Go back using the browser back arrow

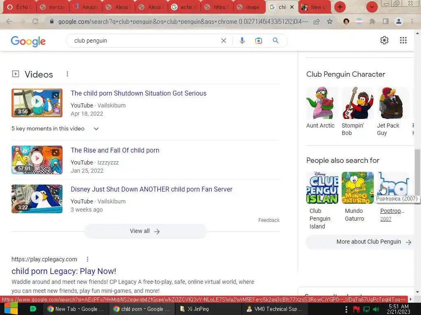click(9, 21)
